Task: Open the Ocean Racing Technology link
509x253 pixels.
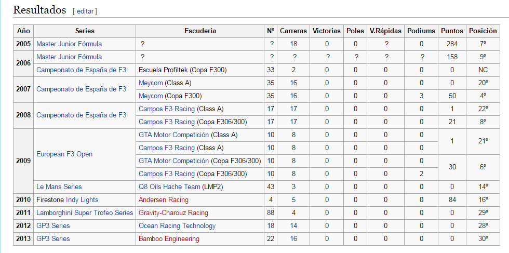Action: pos(177,225)
